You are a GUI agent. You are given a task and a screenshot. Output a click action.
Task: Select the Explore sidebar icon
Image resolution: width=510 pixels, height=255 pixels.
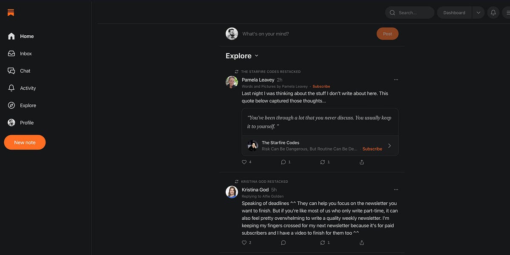(x=11, y=105)
